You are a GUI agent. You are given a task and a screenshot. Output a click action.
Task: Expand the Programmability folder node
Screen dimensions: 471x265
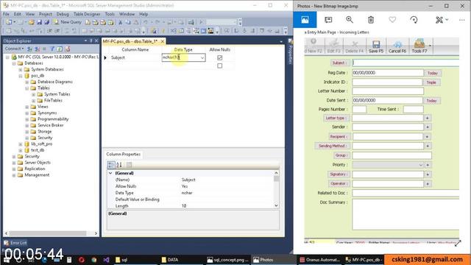[x=27, y=119]
